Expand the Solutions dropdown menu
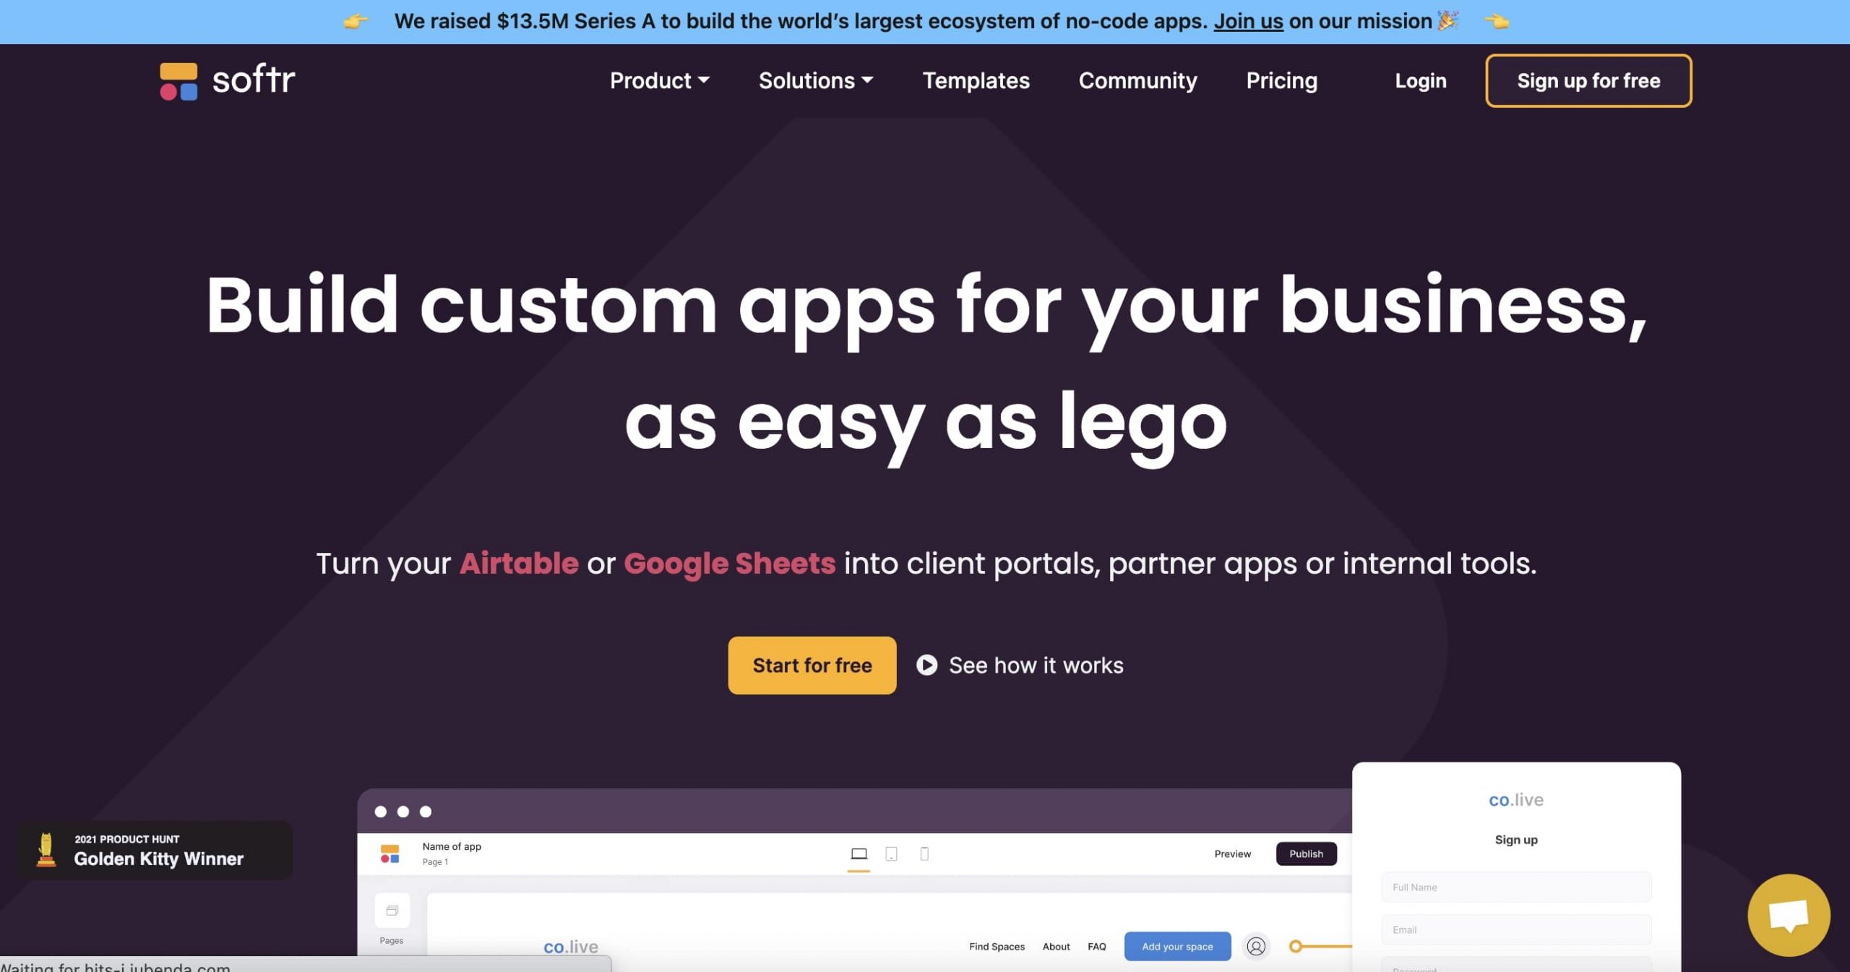The height and width of the screenshot is (972, 1850). coord(816,80)
